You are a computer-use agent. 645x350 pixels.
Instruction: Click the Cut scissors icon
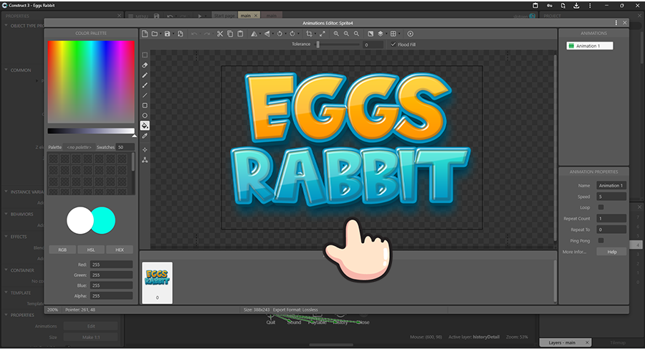click(220, 34)
